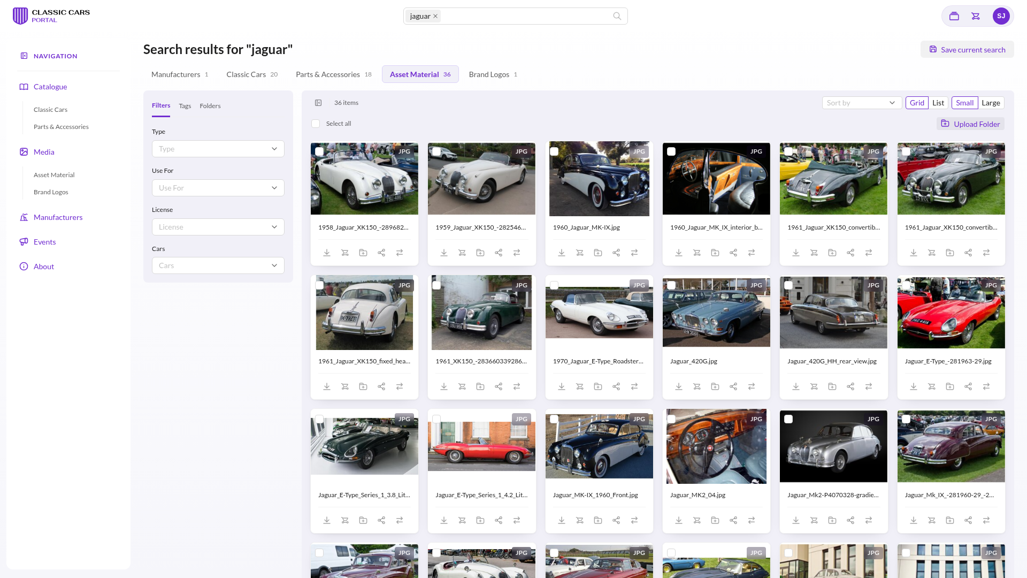1027x578 pixels.
Task: Open the Jaguar_E-Type_-281963-29.jpg thumbnail
Action: click(x=951, y=313)
